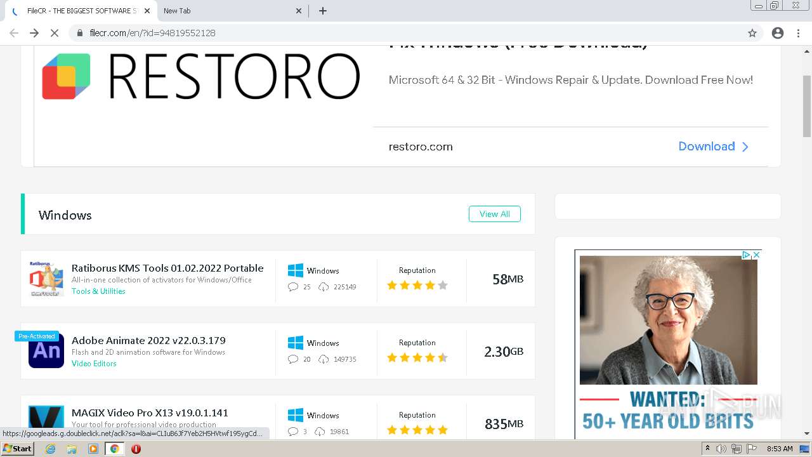Launch Internet Explorer from taskbar
Viewport: 812px width, 457px height.
click(50, 449)
